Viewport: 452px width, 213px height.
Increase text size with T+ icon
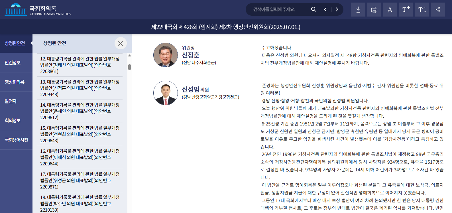(x=406, y=10)
